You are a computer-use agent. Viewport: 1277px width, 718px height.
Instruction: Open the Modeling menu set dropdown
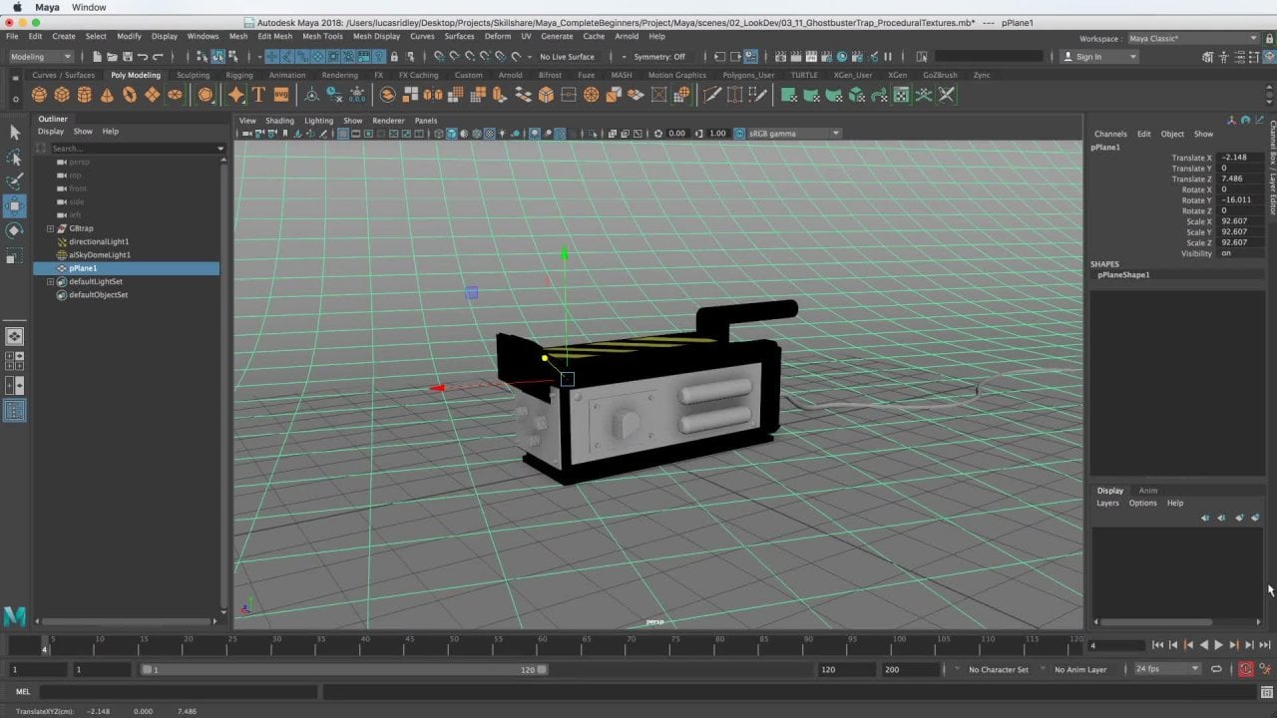[x=38, y=57]
